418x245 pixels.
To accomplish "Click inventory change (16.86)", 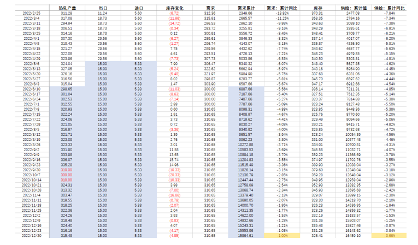I will pyautogui.click(x=174, y=195).
